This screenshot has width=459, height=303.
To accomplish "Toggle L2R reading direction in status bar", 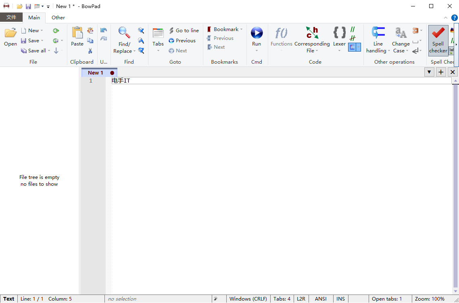I will (301, 299).
